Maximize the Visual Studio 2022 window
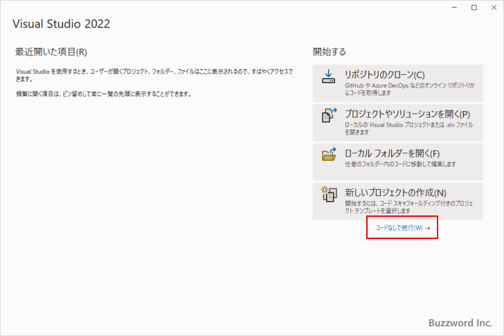504x336 pixels. point(474,8)
